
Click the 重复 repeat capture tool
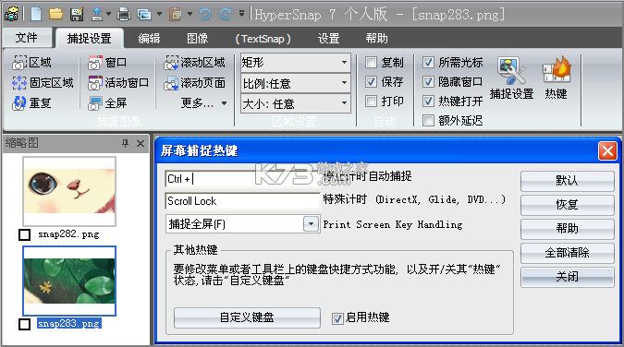pyautogui.click(x=31, y=103)
